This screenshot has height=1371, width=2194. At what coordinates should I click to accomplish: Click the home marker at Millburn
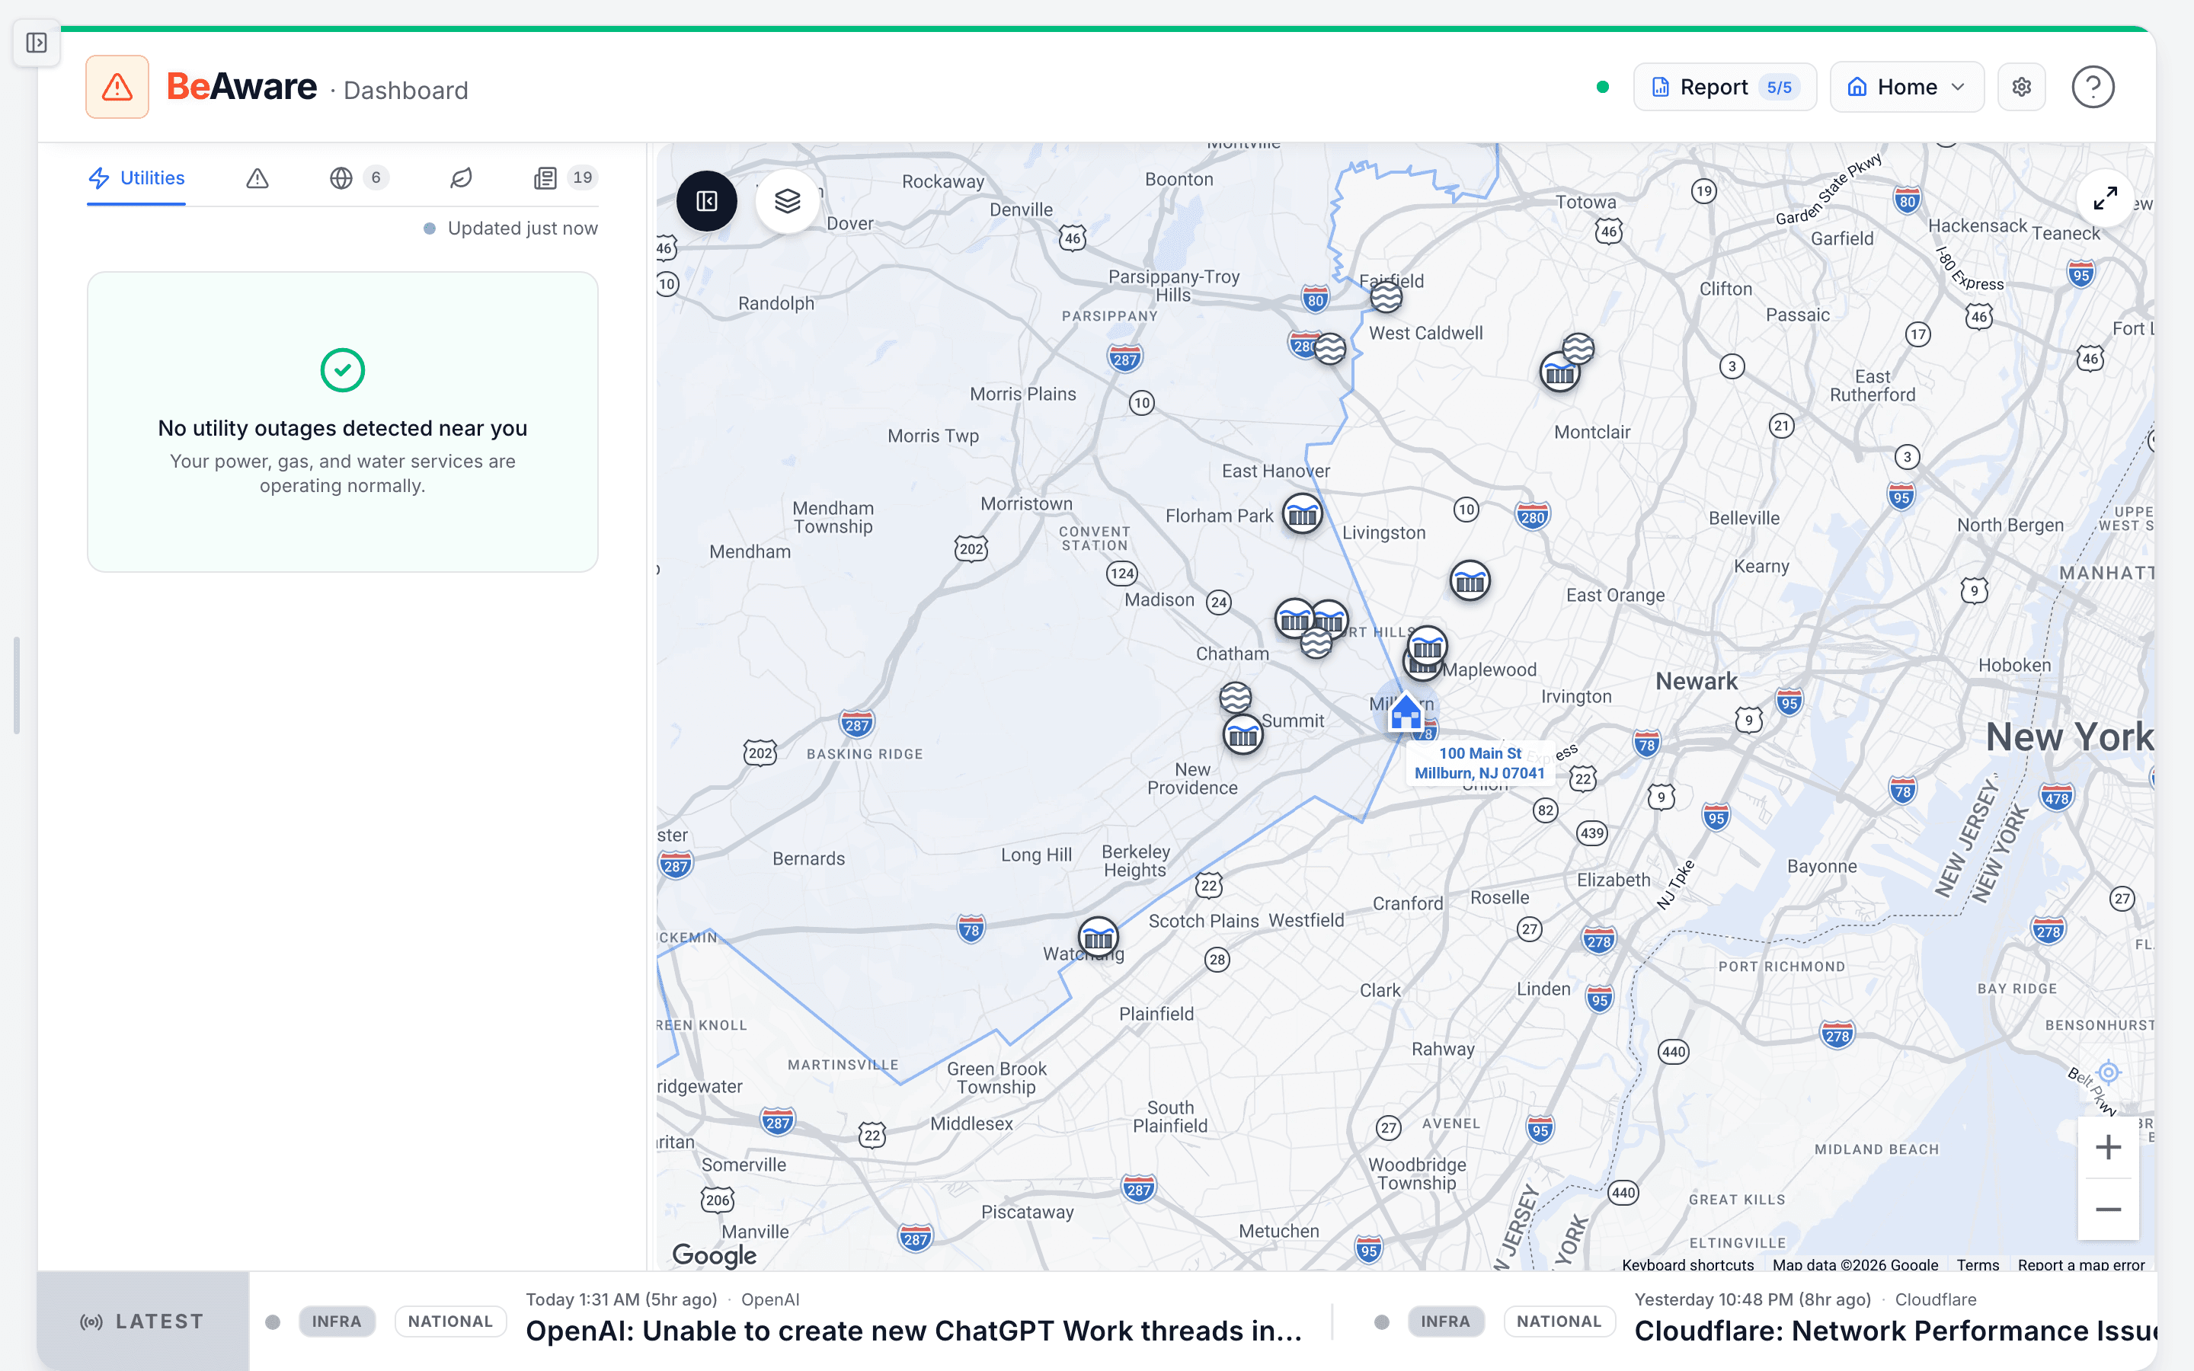click(1406, 712)
